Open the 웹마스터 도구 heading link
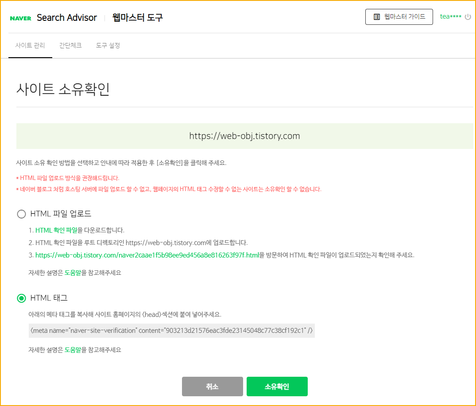The width and height of the screenshot is (476, 406). (138, 18)
